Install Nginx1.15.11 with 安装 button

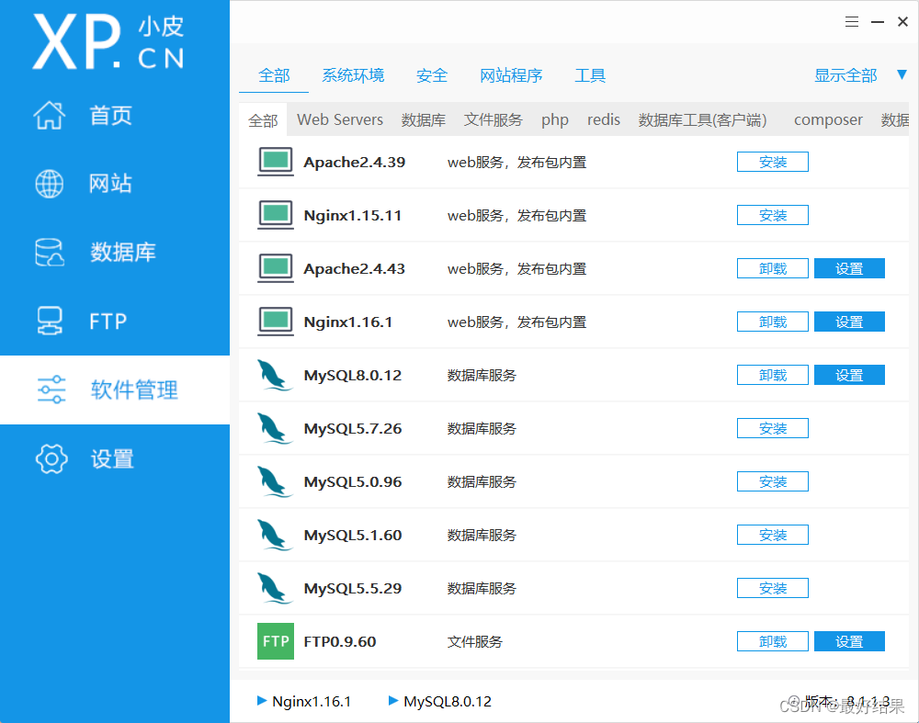773,215
